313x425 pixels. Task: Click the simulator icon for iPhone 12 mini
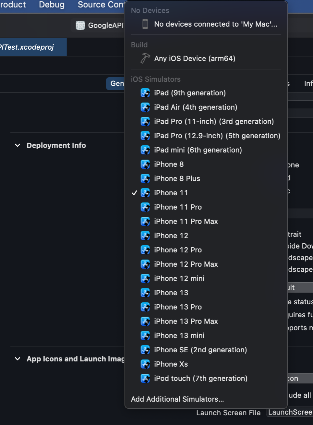[145, 279]
